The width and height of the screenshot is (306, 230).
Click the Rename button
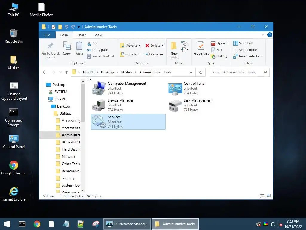pos(154,54)
